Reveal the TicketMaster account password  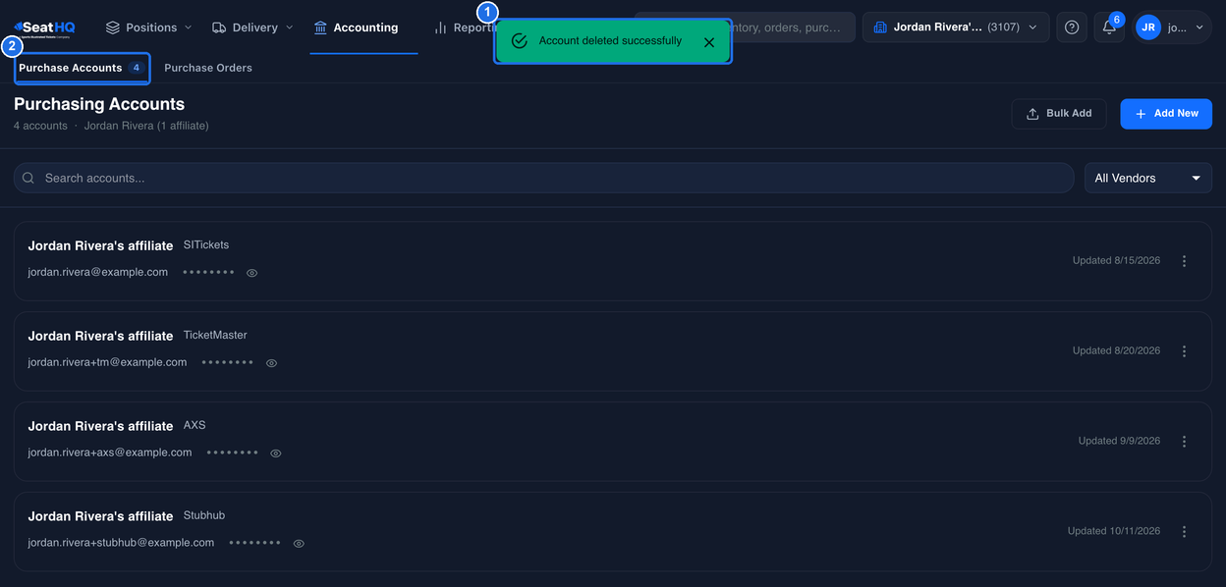point(272,363)
